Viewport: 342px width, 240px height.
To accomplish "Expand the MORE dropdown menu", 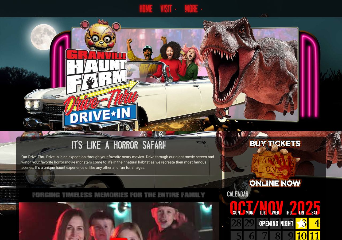I will pyautogui.click(x=193, y=9).
